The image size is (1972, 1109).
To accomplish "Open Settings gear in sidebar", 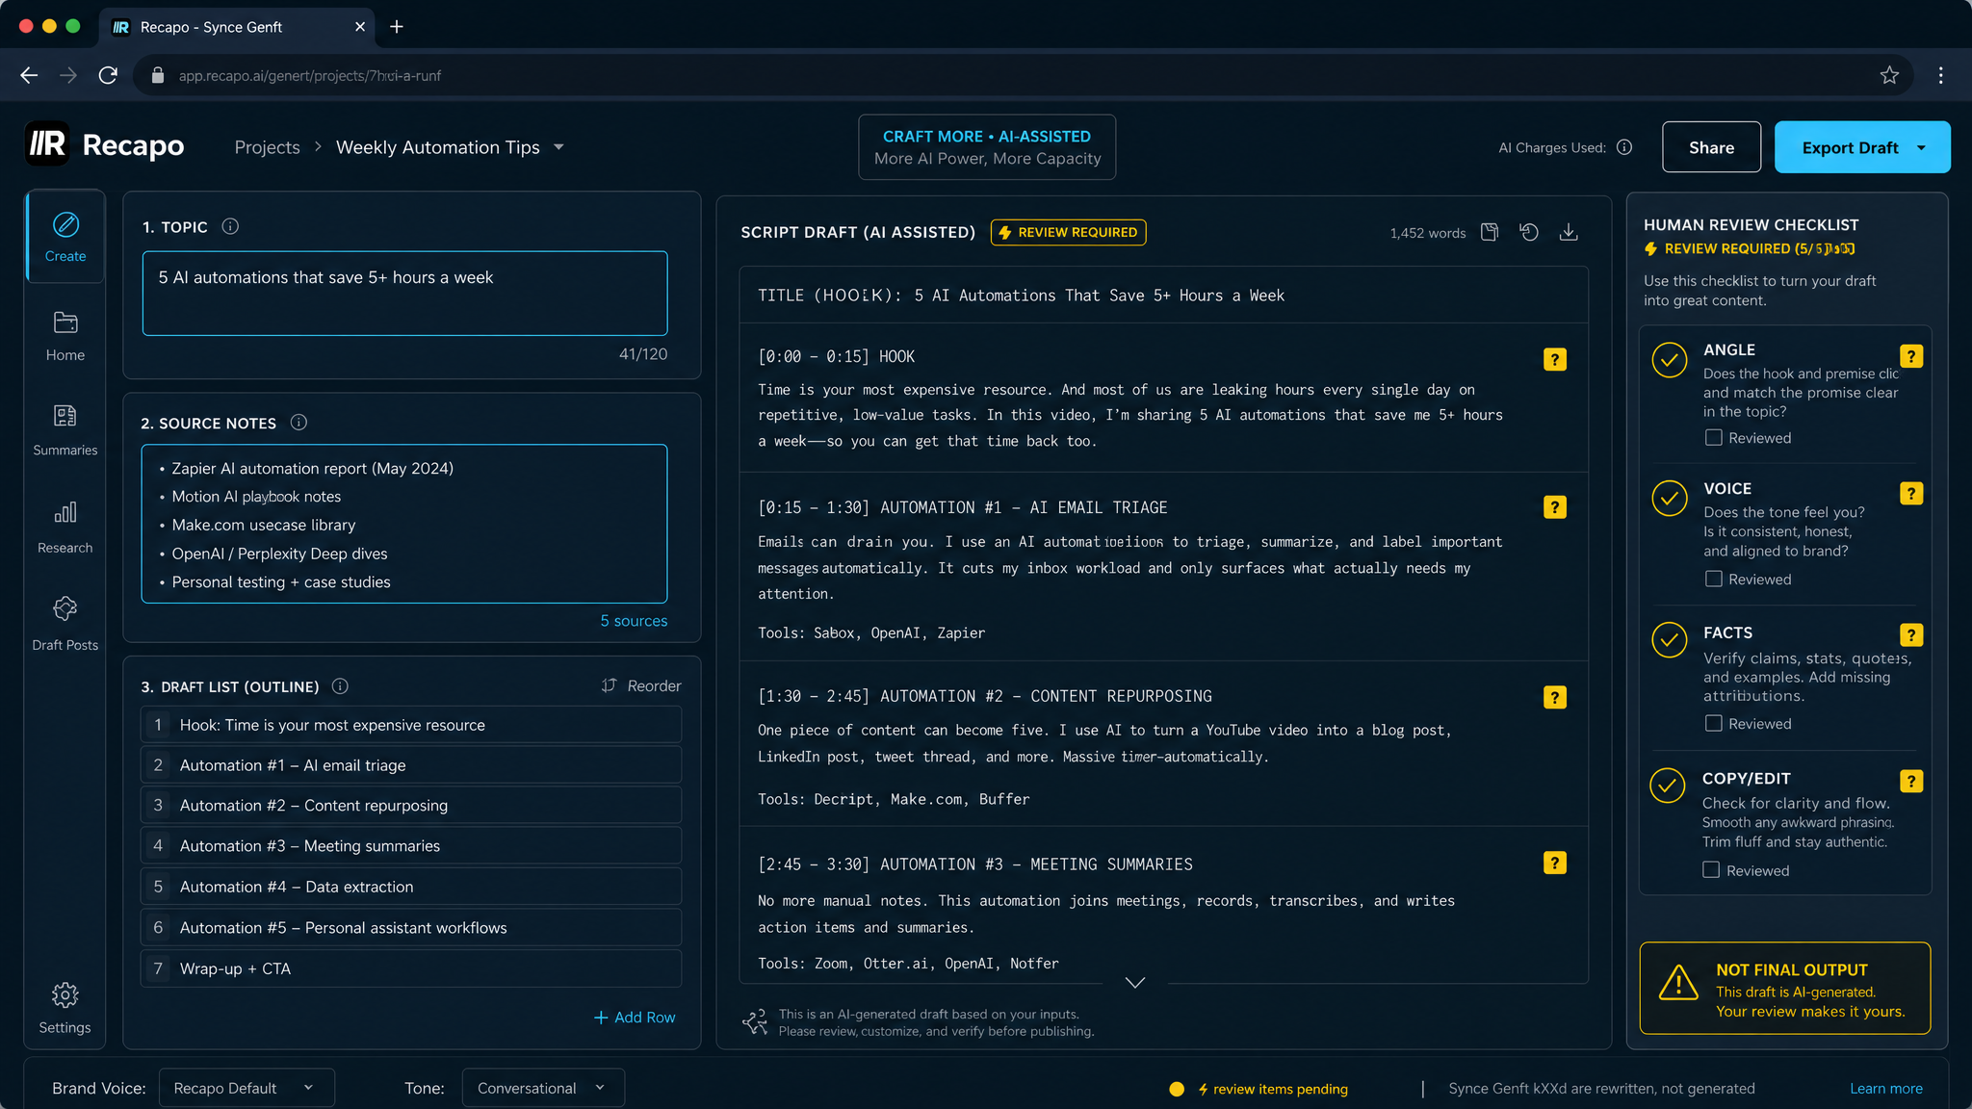I will click(65, 1008).
